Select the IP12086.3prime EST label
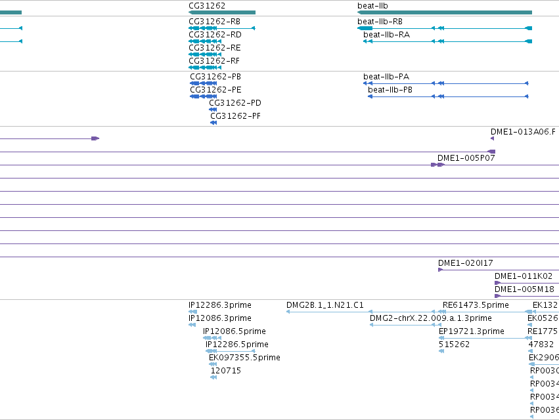 [220, 318]
